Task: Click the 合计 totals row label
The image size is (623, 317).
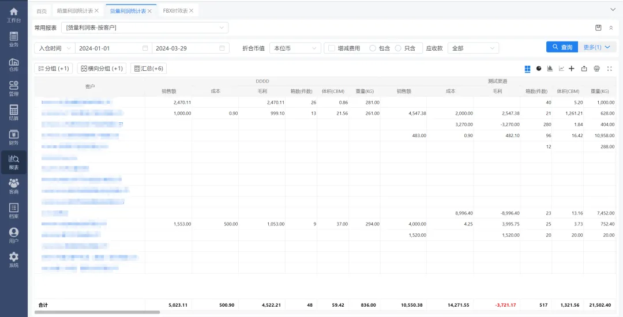Action: pyautogui.click(x=43, y=305)
